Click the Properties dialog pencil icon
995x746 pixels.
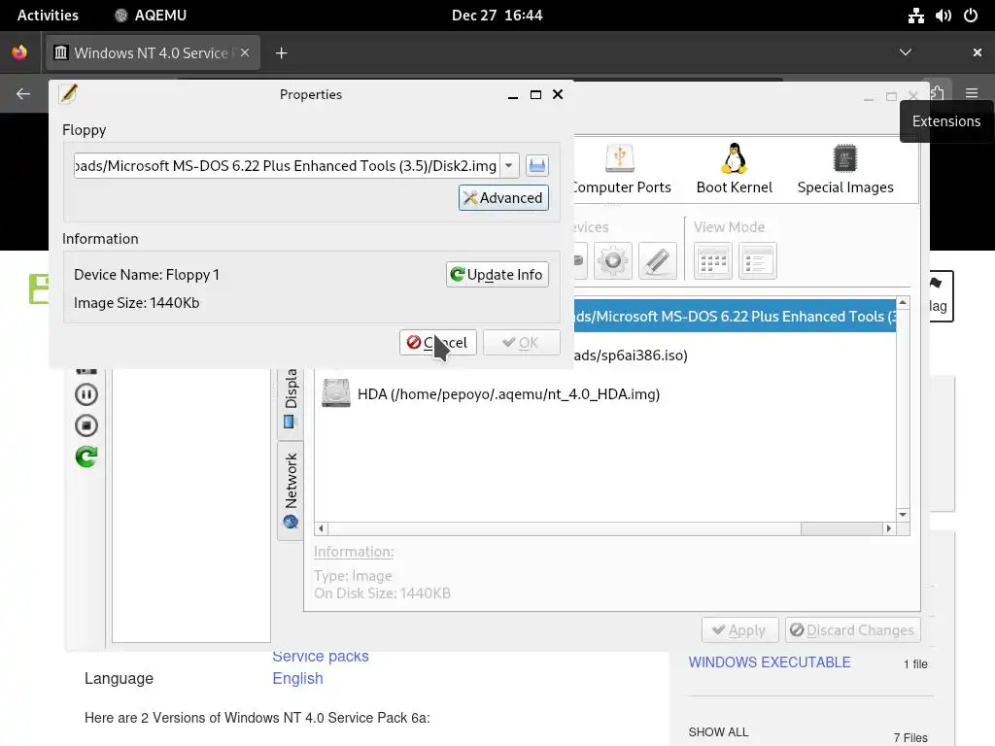click(x=69, y=94)
